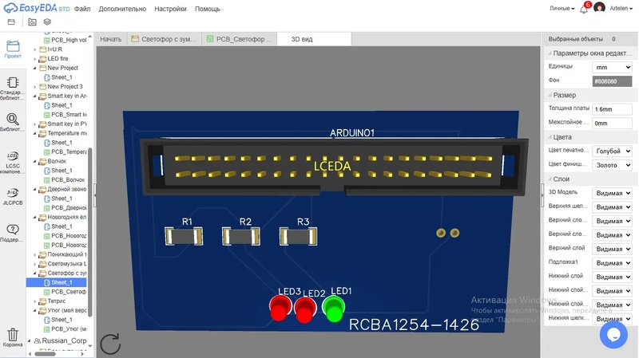Collapse the Цвета section
This screenshot has width=639, height=358.
pyautogui.click(x=550, y=137)
